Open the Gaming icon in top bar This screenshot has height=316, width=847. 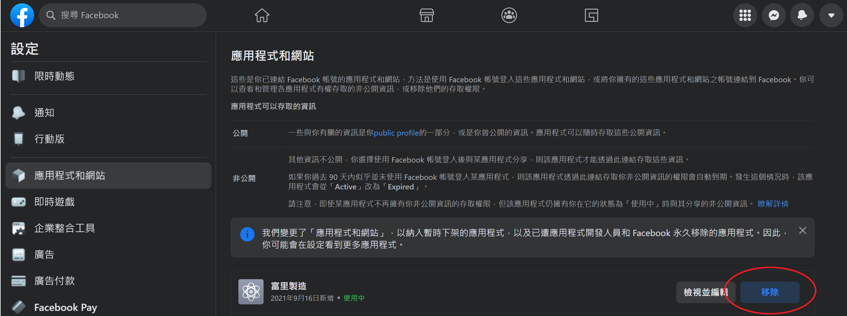[x=591, y=16]
